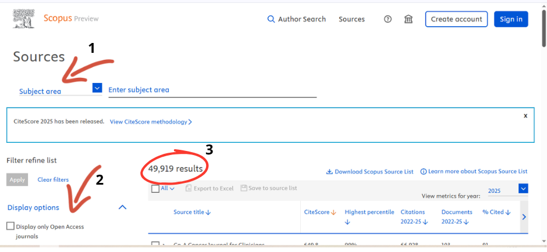This screenshot has width=547, height=252.
Task: Click the Author Search magnifier icon
Action: point(271,19)
